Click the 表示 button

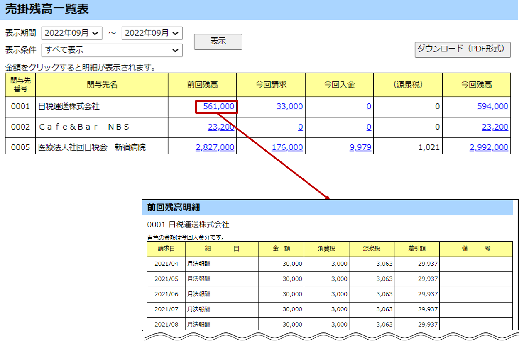218,42
